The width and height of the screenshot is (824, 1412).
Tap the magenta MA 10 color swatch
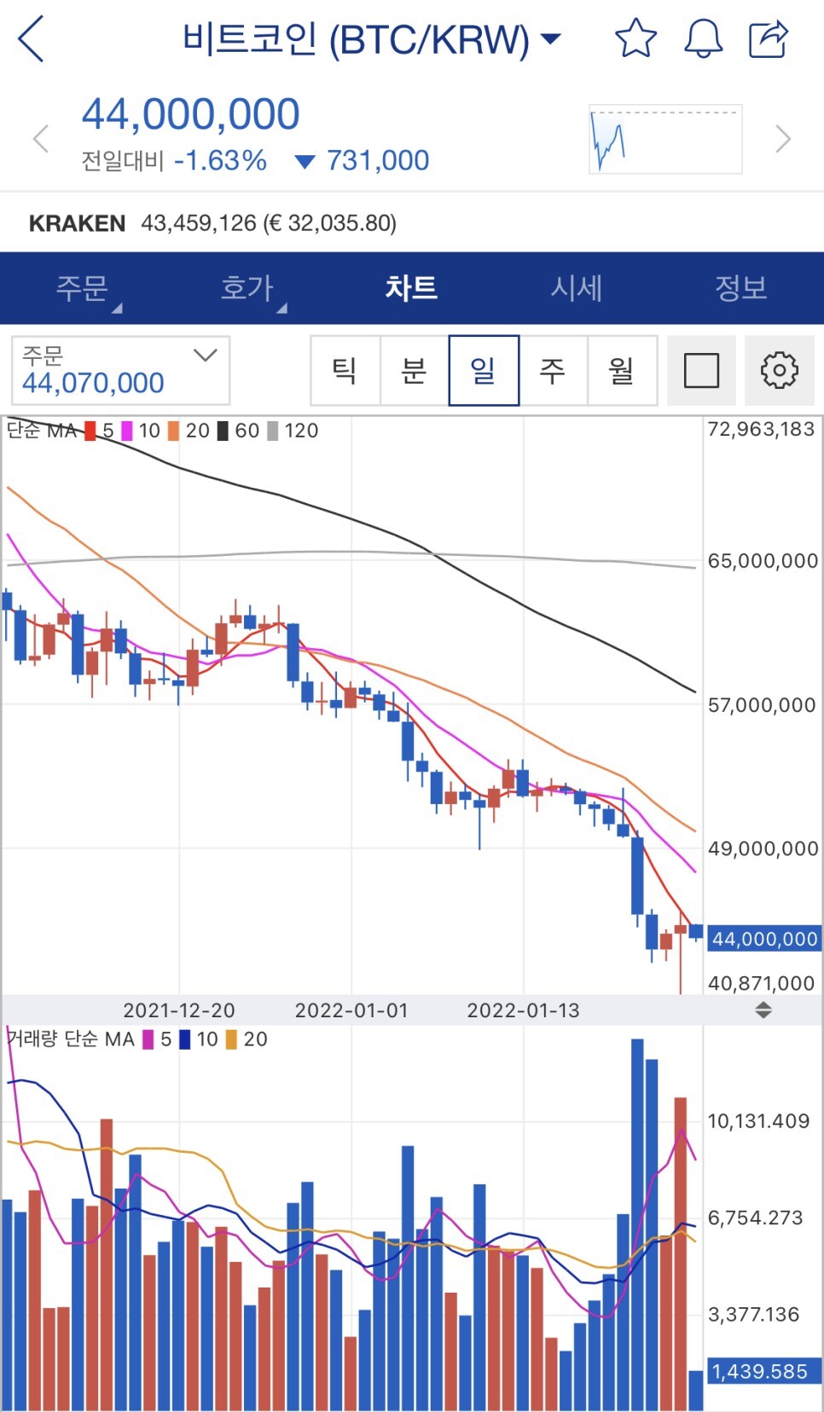[127, 431]
